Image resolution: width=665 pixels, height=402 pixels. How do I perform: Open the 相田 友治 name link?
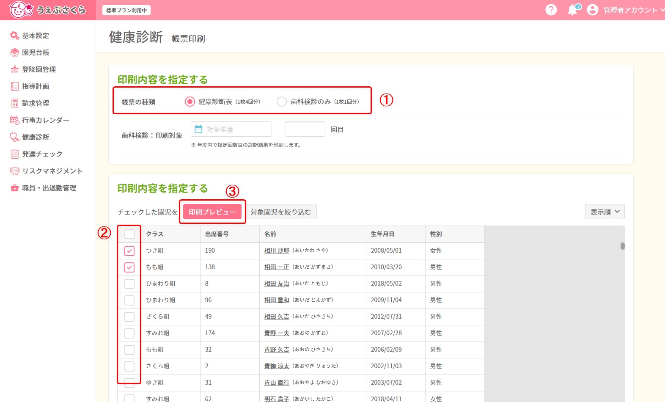point(277,284)
